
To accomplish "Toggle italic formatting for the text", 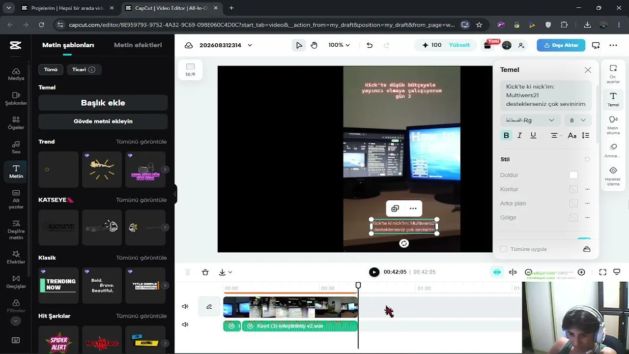I will click(519, 135).
